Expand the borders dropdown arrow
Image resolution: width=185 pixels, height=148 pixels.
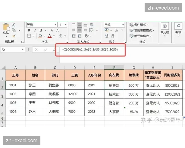pyautogui.click(x=34, y=36)
